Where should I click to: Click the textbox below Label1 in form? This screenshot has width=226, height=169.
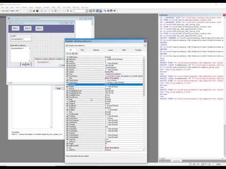tap(21, 39)
